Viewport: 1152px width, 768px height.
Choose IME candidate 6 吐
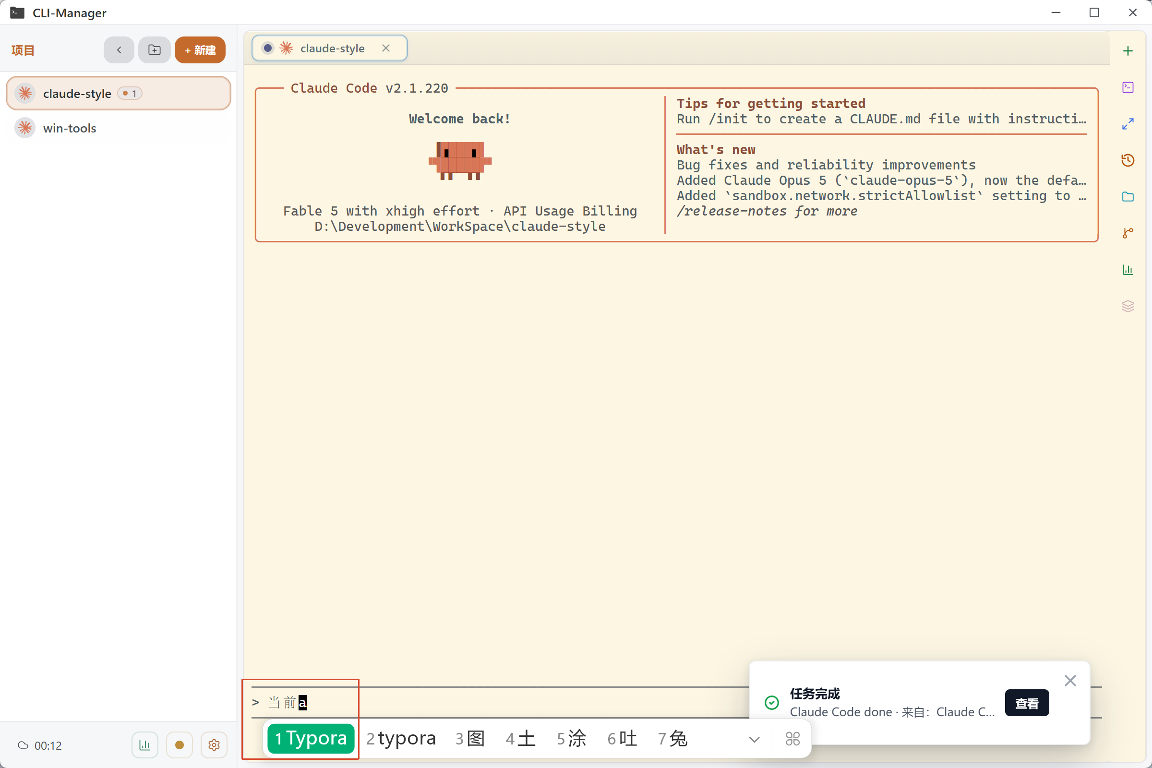[622, 738]
